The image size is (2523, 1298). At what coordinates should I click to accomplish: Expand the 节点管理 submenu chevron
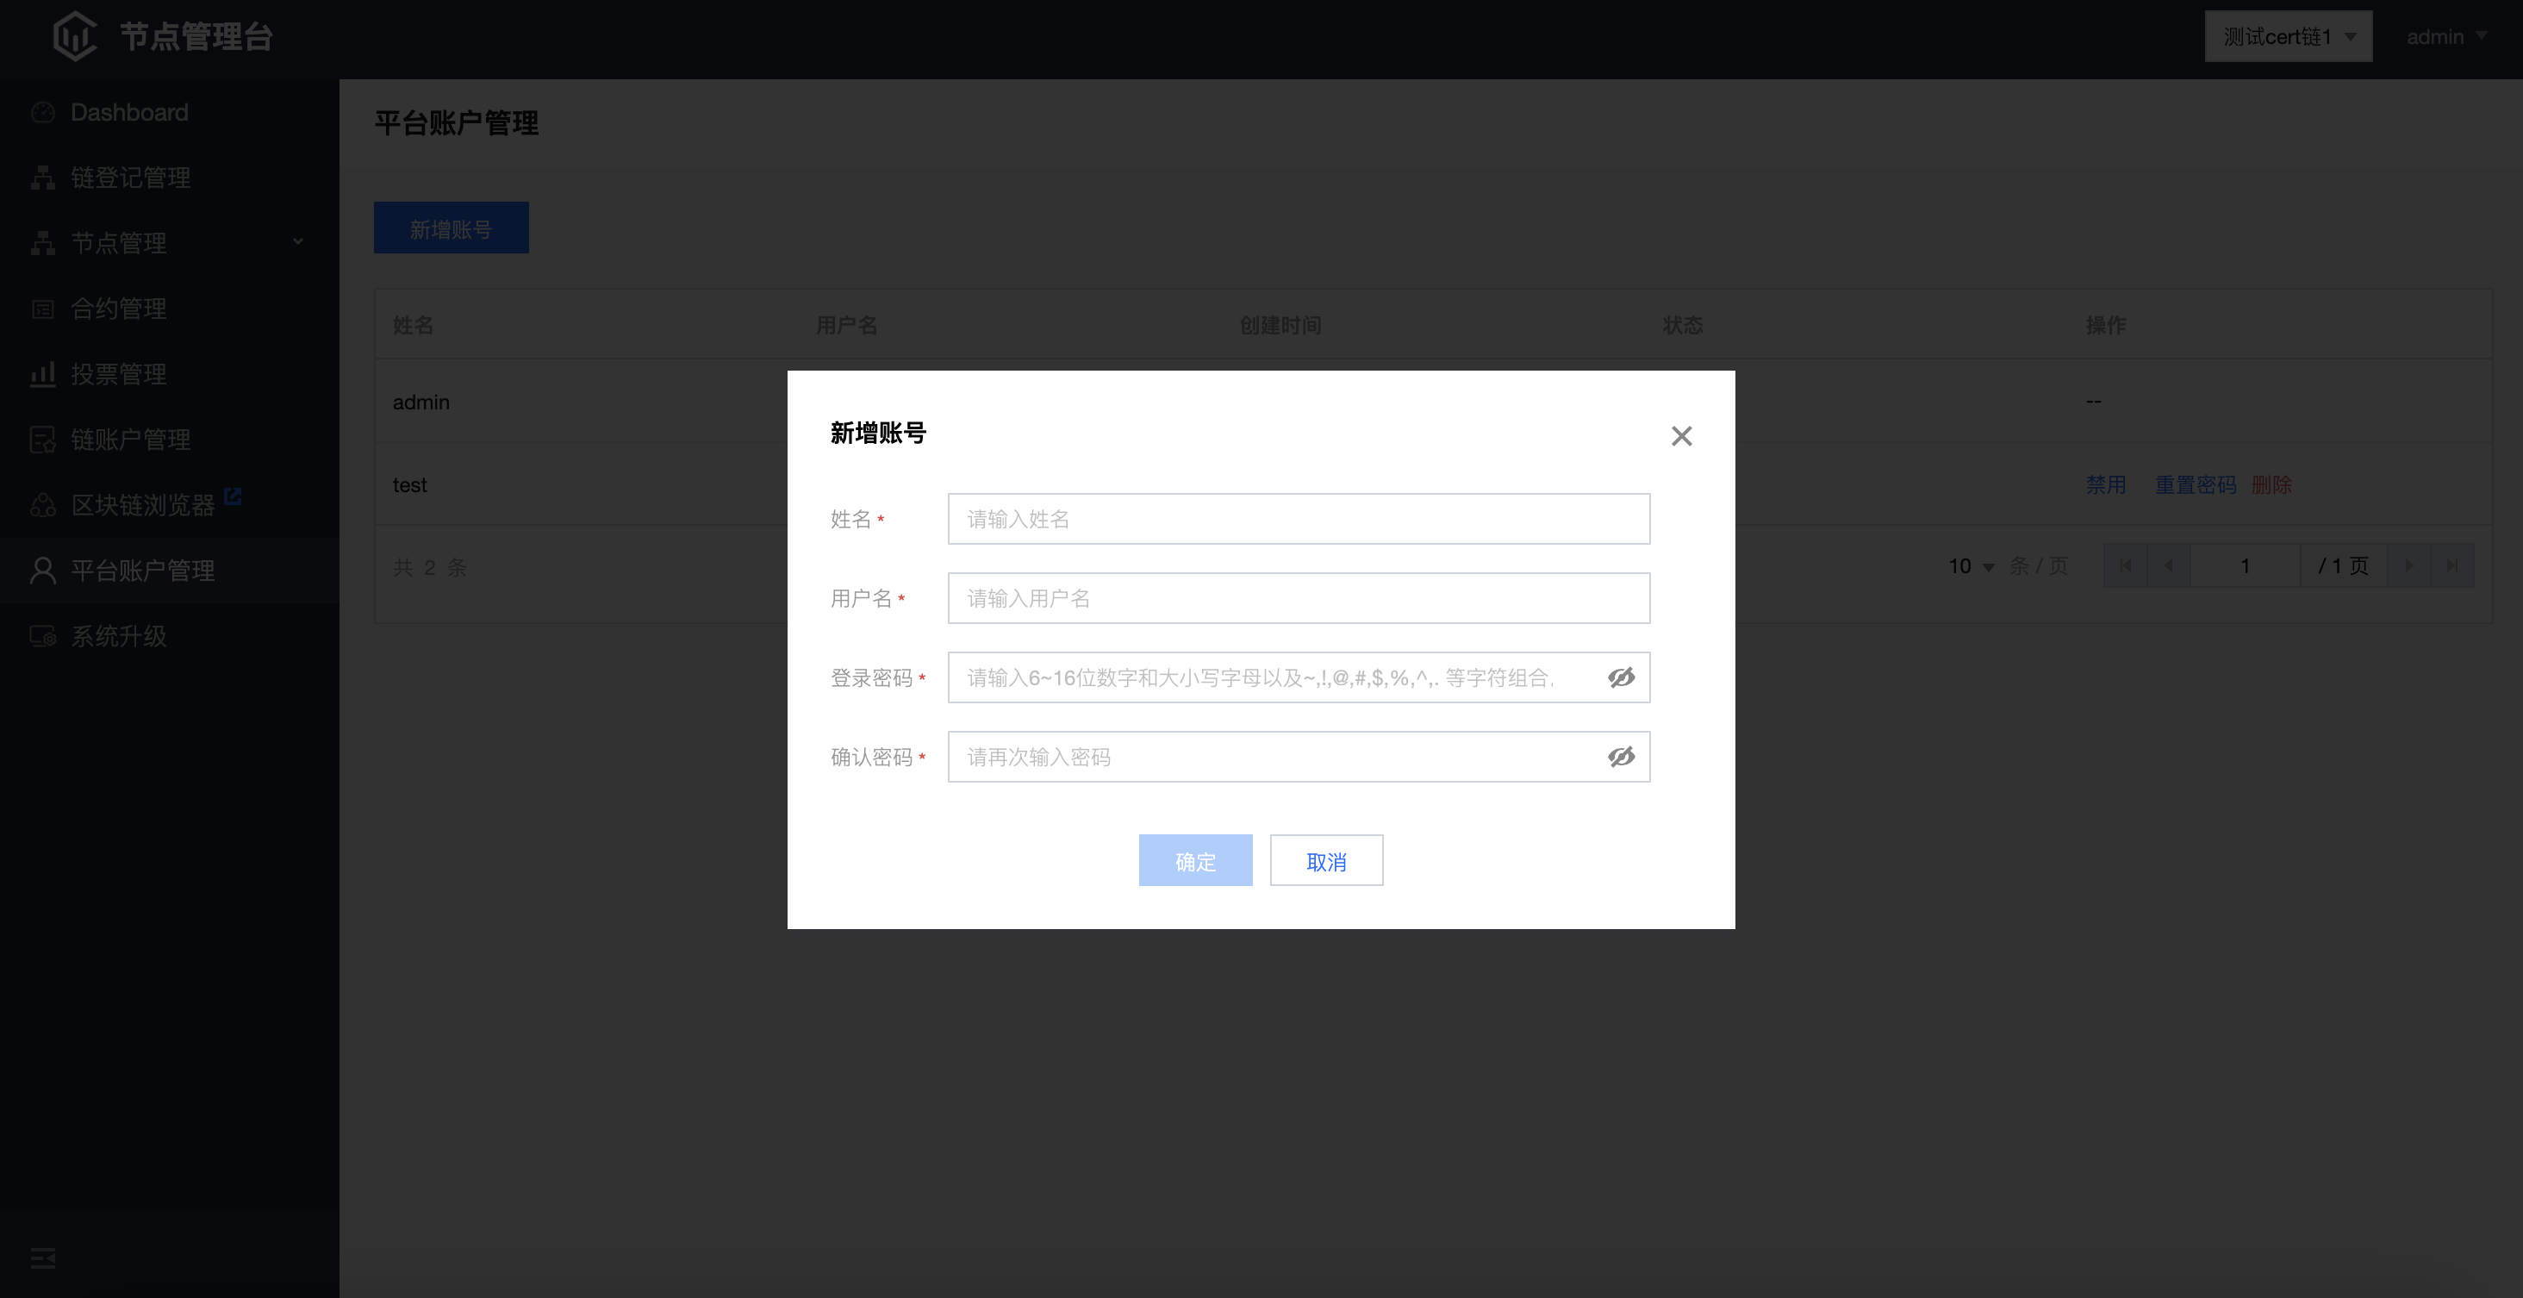coord(298,242)
